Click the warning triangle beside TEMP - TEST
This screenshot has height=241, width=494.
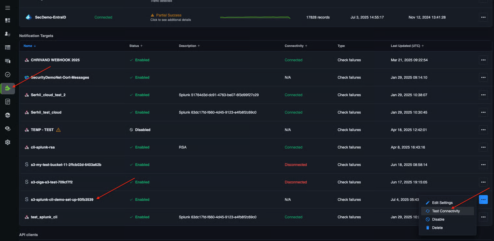pos(58,130)
